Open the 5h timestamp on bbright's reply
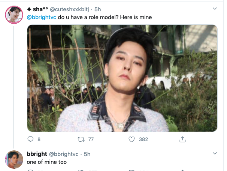The image size is (227, 171). click(87, 154)
